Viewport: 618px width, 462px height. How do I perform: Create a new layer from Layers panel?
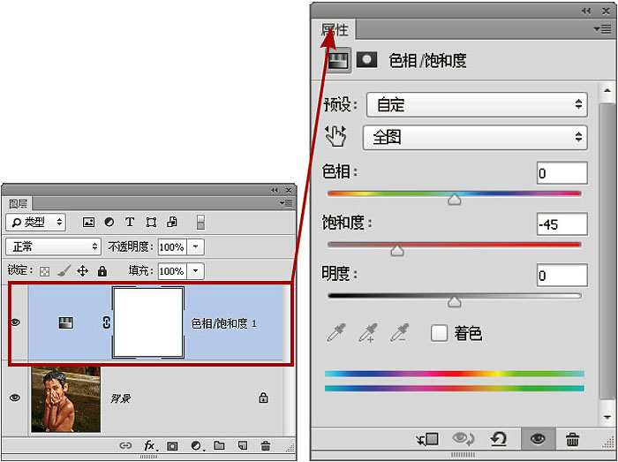pyautogui.click(x=242, y=446)
